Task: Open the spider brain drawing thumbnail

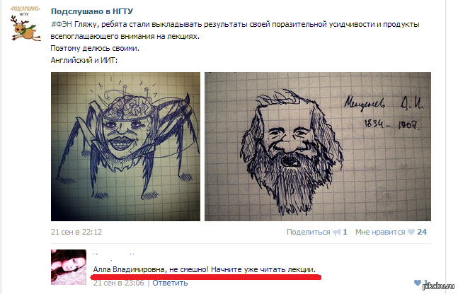Action: (125, 146)
